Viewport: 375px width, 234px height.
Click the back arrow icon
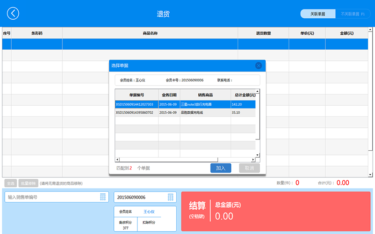(x=13, y=14)
